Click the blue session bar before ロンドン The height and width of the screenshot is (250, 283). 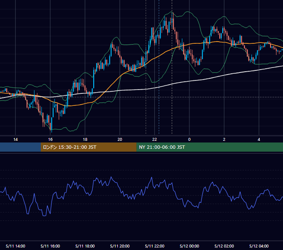20,147
